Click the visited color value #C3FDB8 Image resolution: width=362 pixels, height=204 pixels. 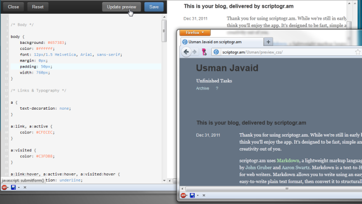tap(44, 156)
